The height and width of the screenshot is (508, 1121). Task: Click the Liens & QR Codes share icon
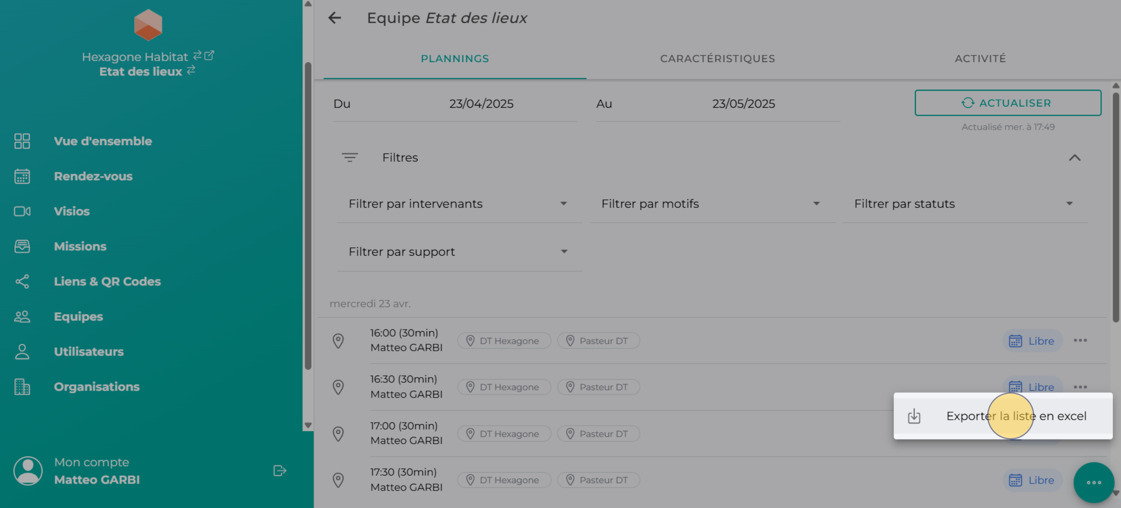coord(22,281)
